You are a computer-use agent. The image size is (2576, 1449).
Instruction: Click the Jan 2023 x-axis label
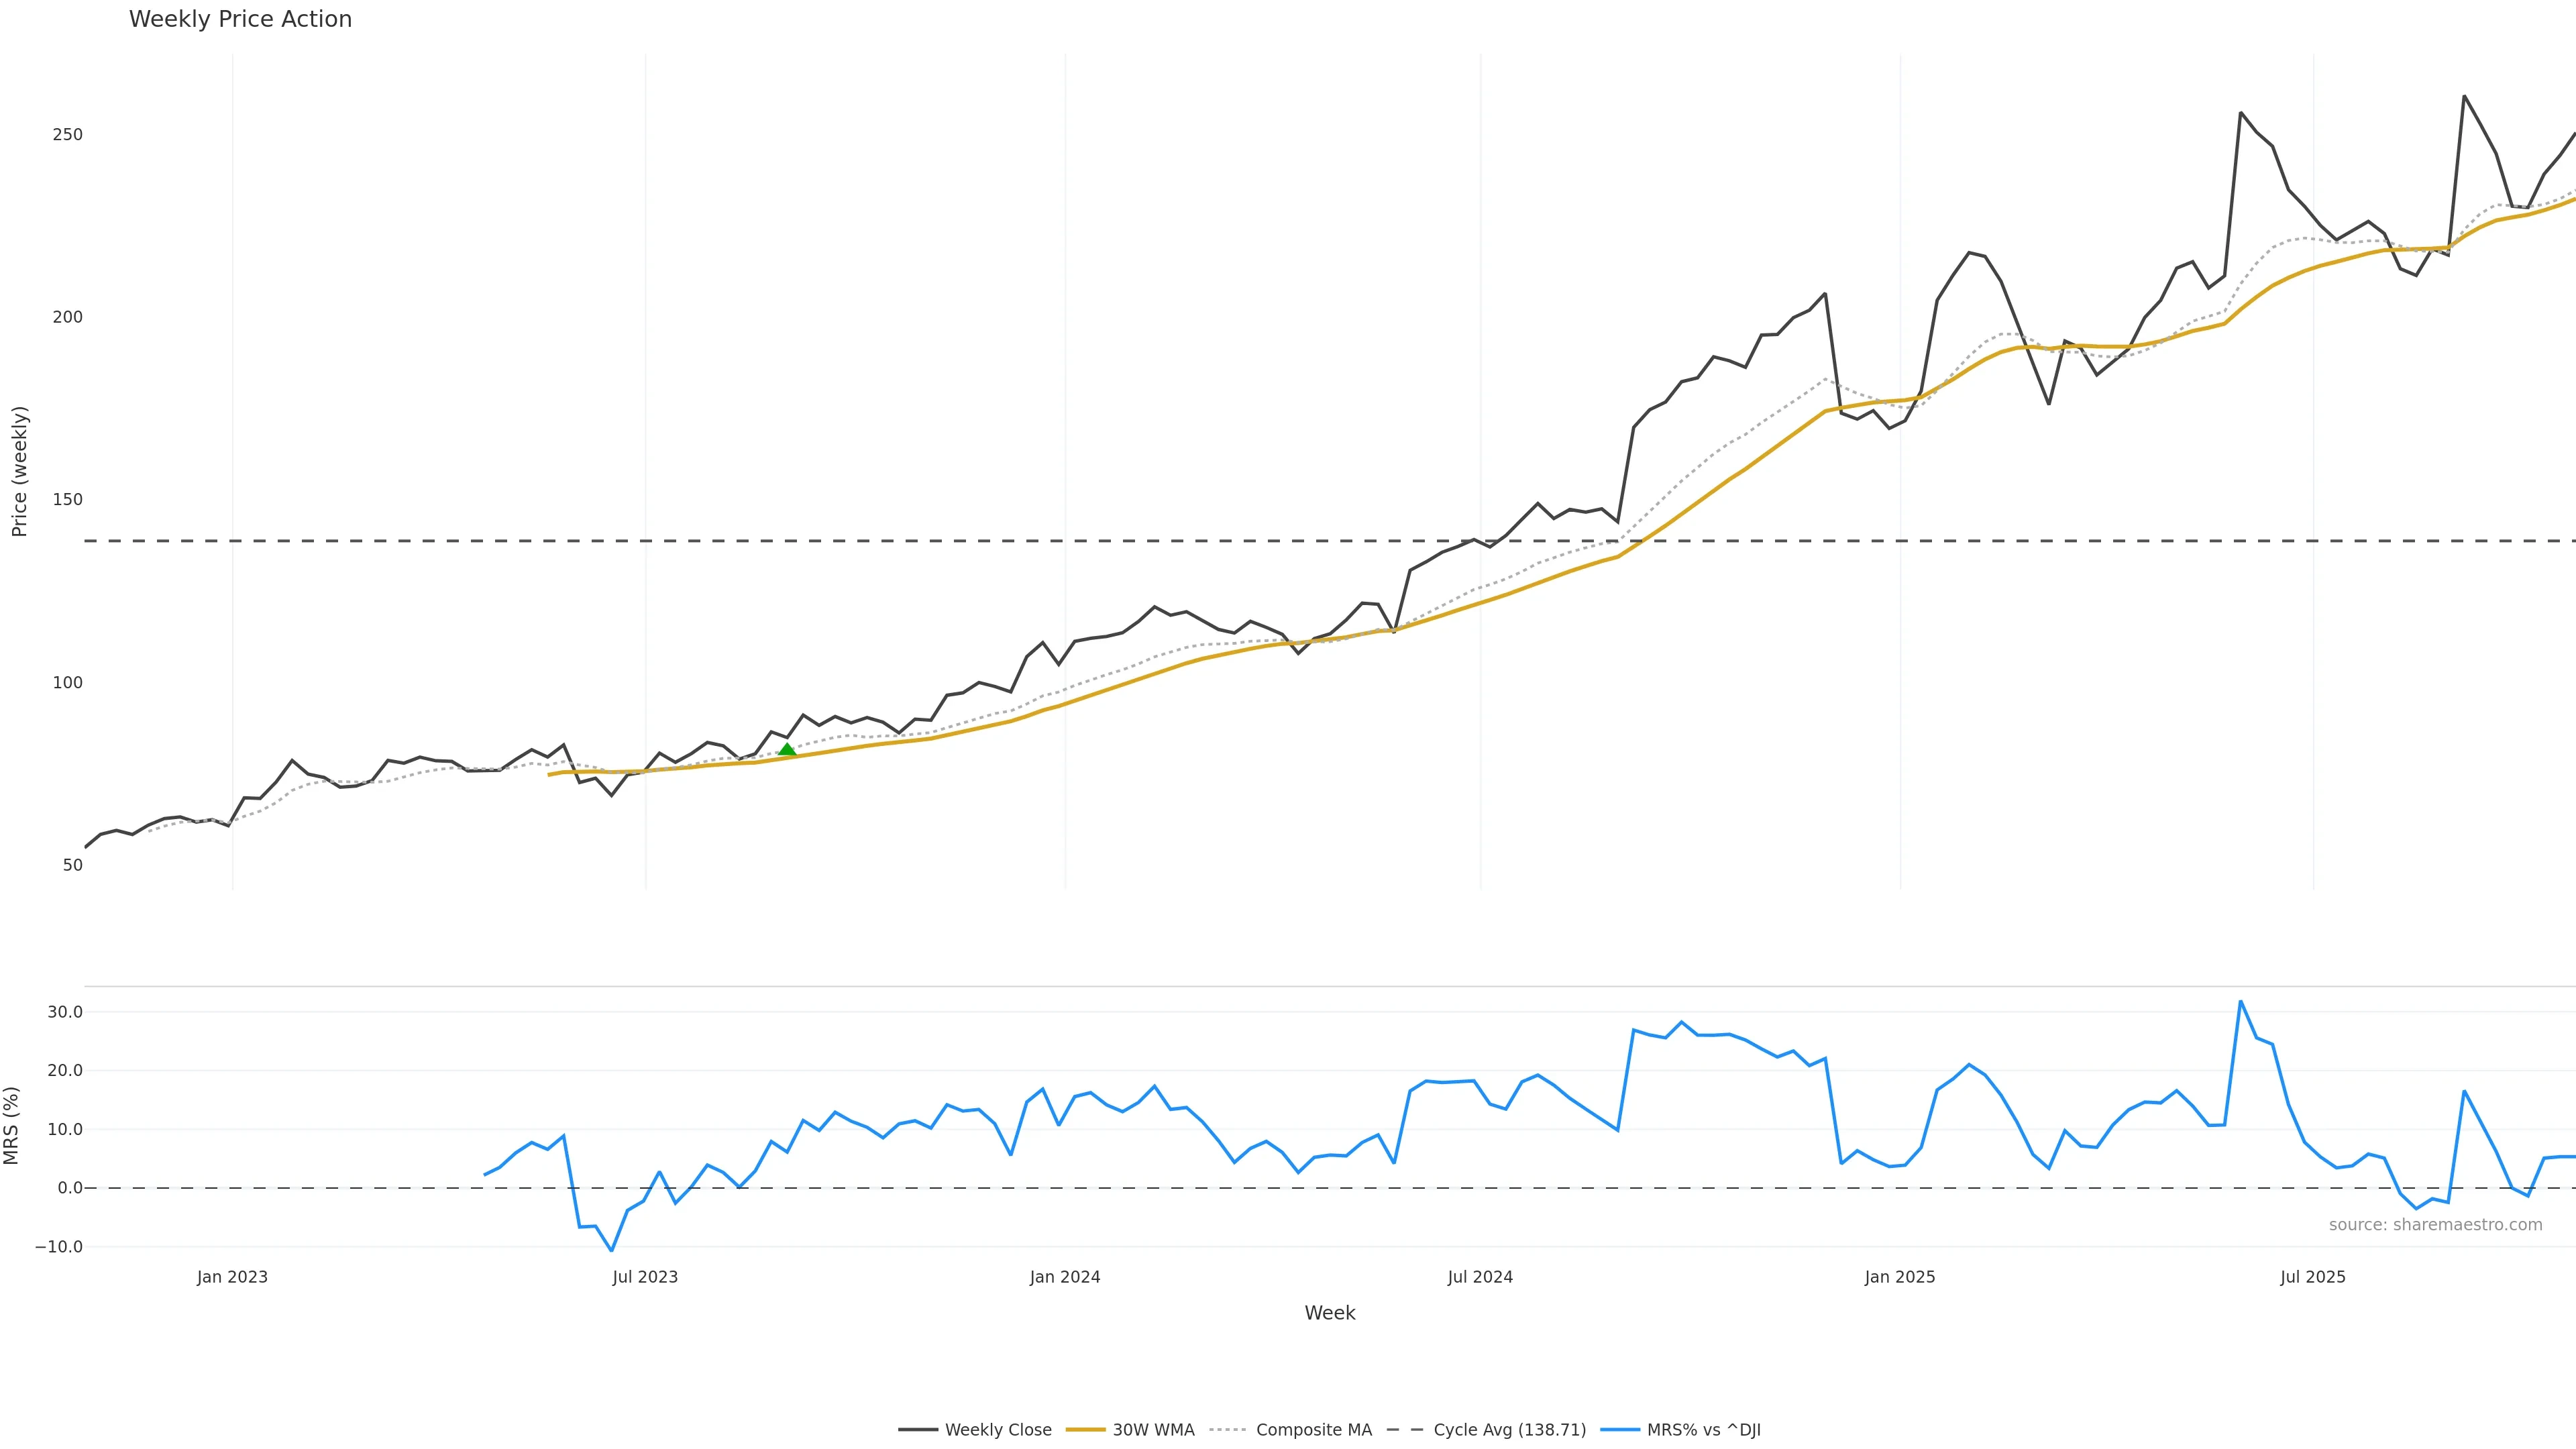[x=232, y=1277]
